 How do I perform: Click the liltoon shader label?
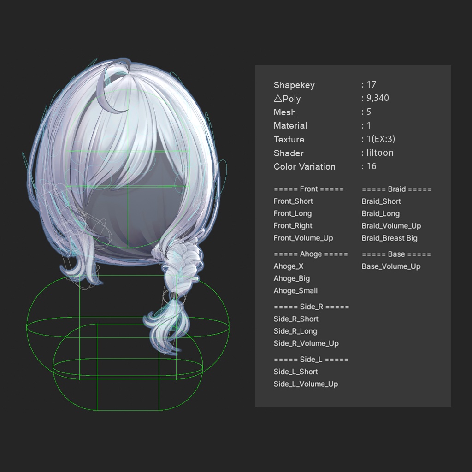click(x=378, y=153)
